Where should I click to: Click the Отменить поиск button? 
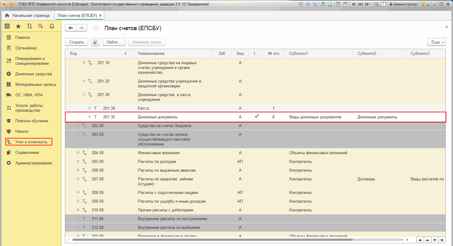click(x=147, y=42)
